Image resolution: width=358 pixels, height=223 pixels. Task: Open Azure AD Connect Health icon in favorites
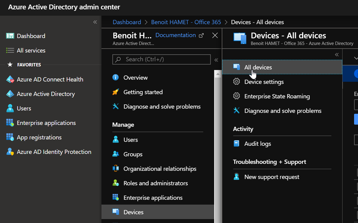10,79
